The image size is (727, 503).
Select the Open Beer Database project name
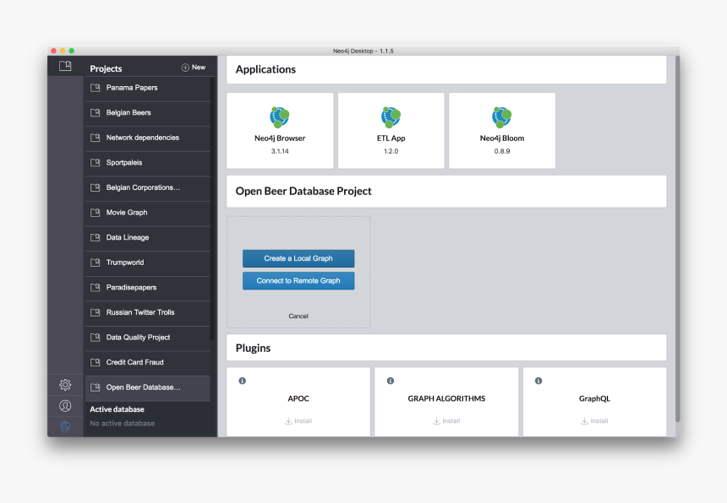143,387
